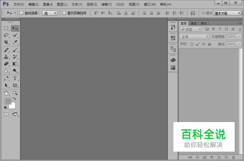Open the 文件(F) menu

(19, 4)
